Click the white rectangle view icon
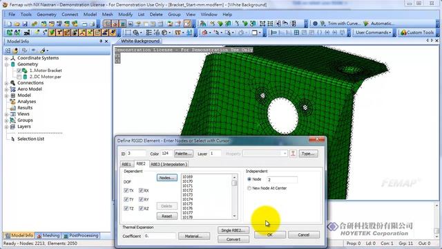 [x=255, y=33]
